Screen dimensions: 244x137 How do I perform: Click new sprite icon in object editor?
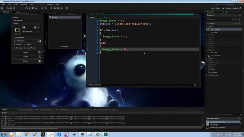pos(24,27)
